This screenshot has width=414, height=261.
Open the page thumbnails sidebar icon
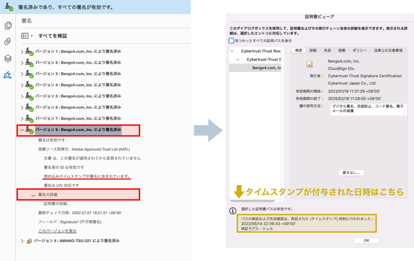click(8, 25)
